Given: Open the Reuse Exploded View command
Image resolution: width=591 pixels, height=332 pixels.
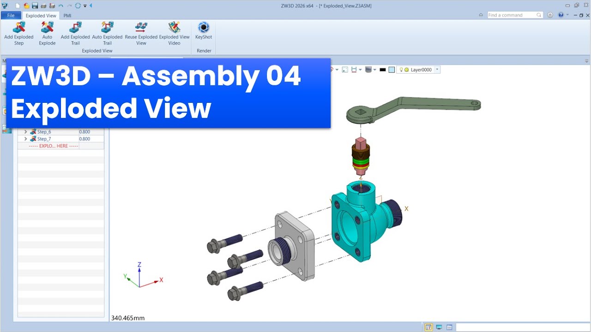Looking at the screenshot, I should pos(141,33).
